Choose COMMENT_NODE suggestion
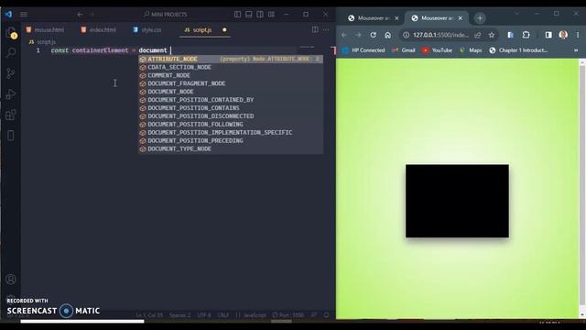The image size is (586, 330). (x=231, y=75)
